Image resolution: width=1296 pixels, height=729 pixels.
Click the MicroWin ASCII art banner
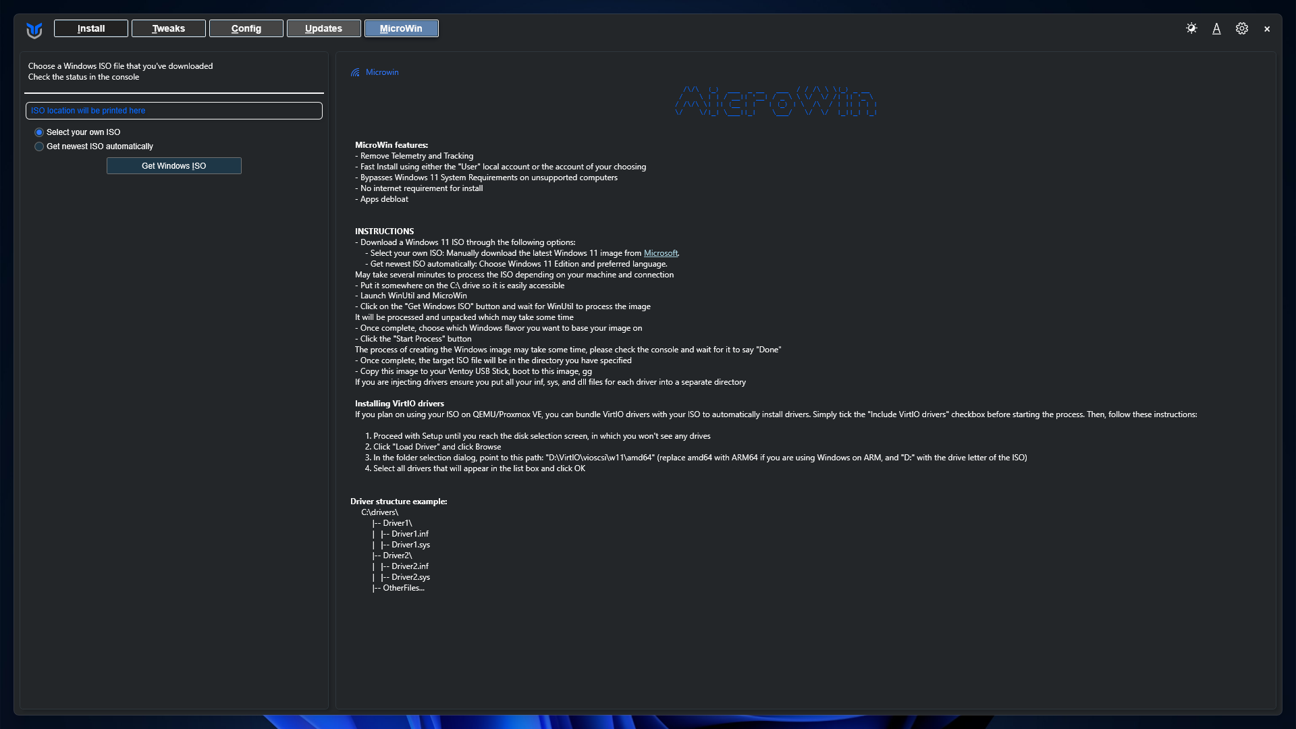click(776, 101)
